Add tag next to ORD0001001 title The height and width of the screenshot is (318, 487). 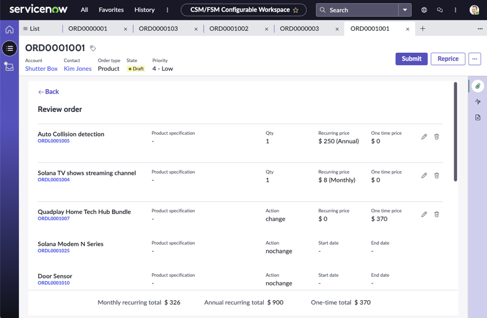pos(93,48)
